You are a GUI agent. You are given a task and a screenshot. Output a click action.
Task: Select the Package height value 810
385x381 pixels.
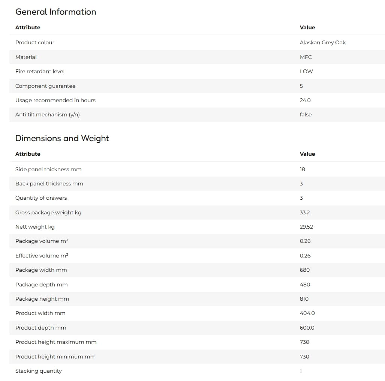pyautogui.click(x=304, y=299)
